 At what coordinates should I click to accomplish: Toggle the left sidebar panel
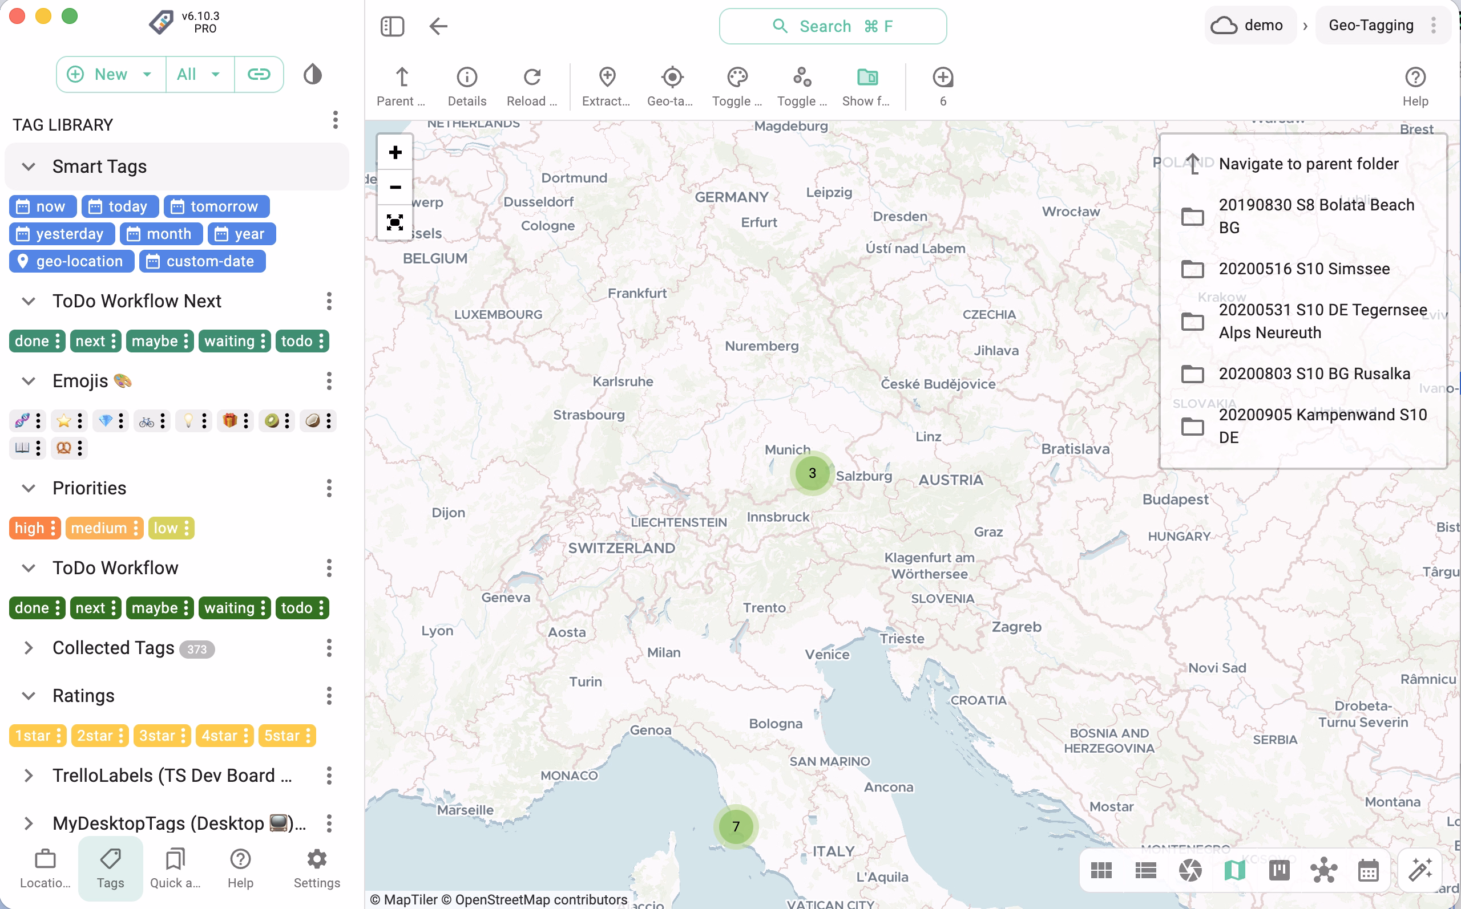pyautogui.click(x=392, y=26)
